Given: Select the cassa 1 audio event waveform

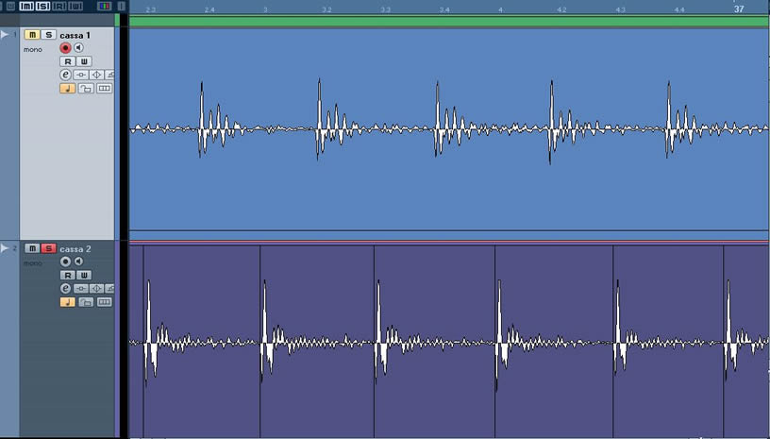Looking at the screenshot, I should [448, 128].
